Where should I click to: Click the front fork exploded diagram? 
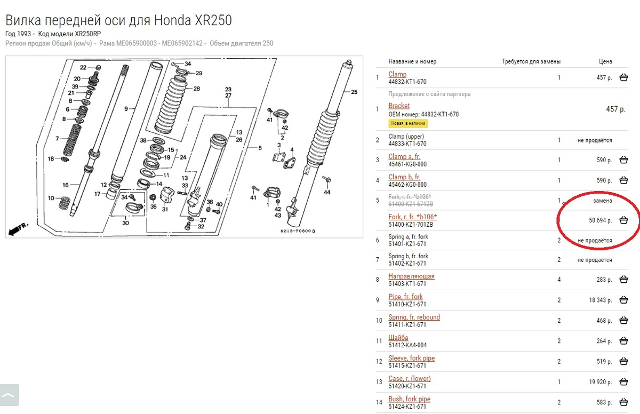click(x=184, y=147)
